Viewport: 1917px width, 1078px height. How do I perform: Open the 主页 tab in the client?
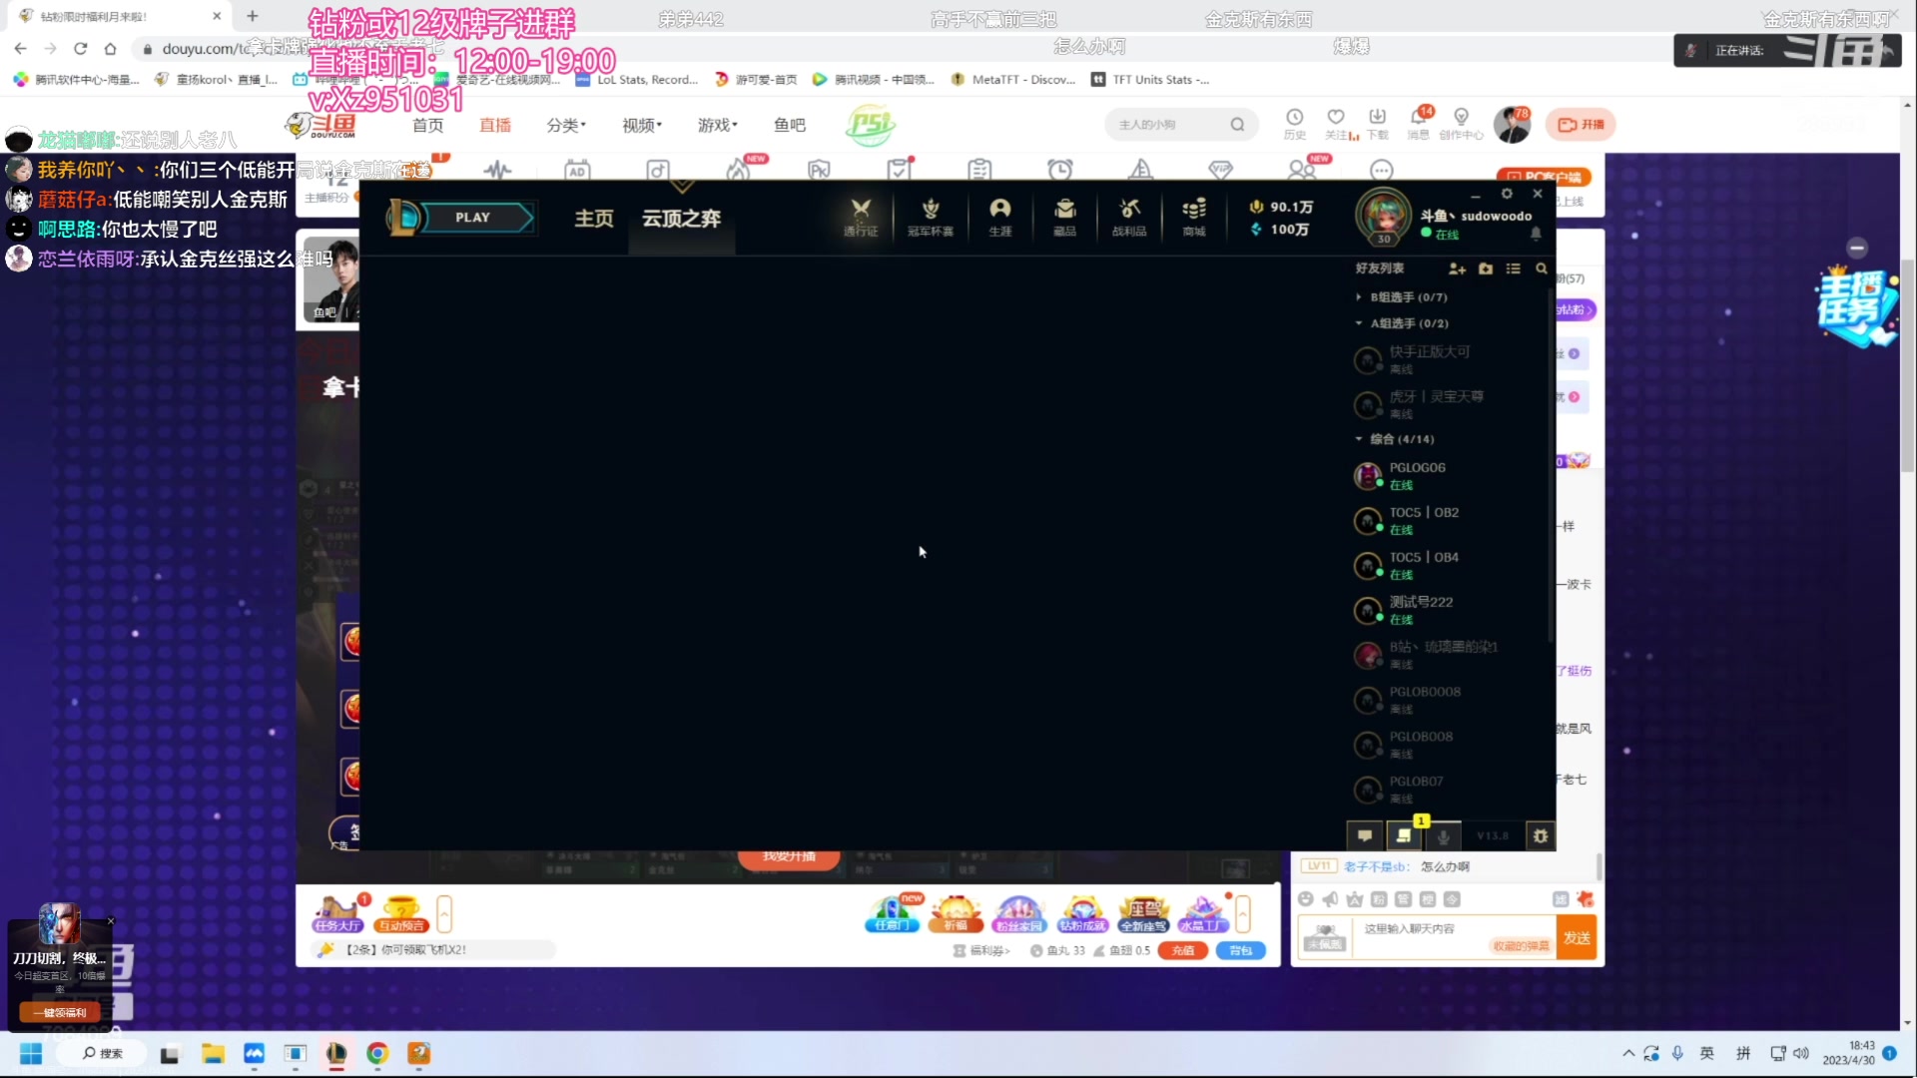click(x=594, y=220)
